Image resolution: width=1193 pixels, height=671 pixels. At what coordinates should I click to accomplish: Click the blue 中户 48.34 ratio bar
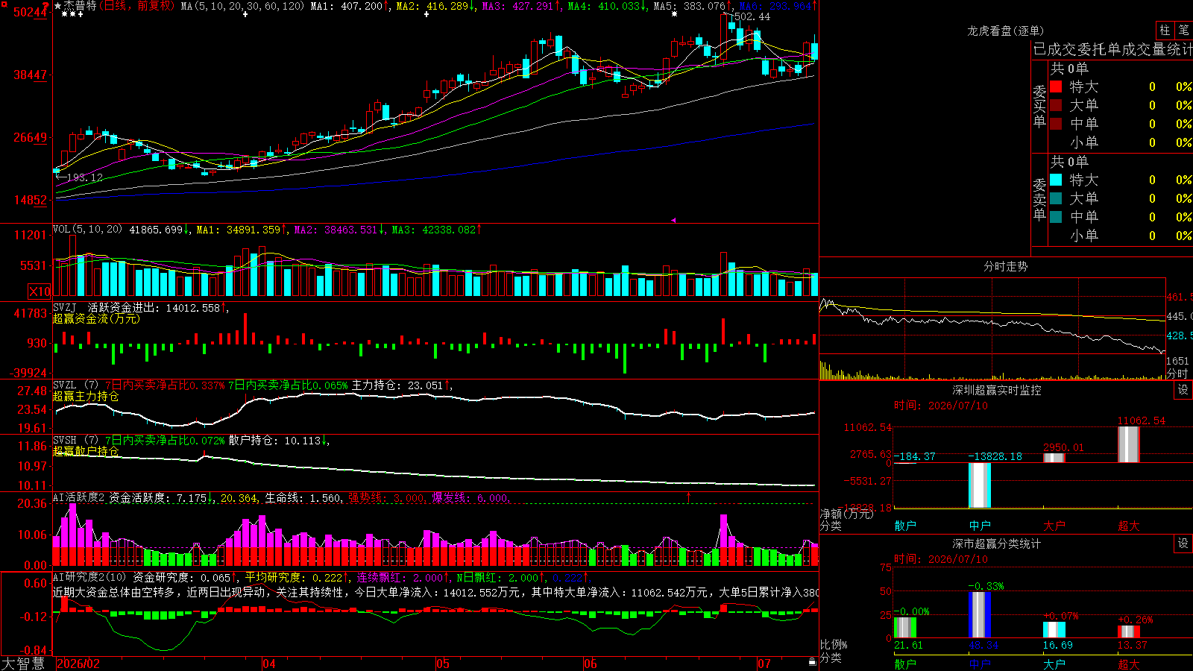tap(980, 615)
